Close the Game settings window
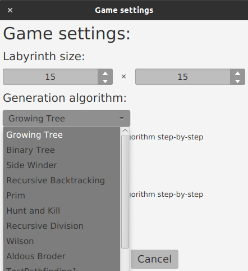Viewport: 248px width, 271px height. 10,10
